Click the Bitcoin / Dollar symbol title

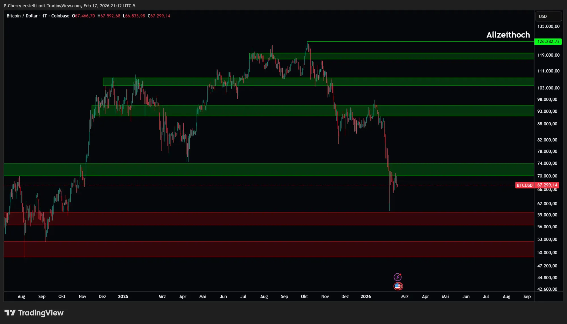point(22,16)
